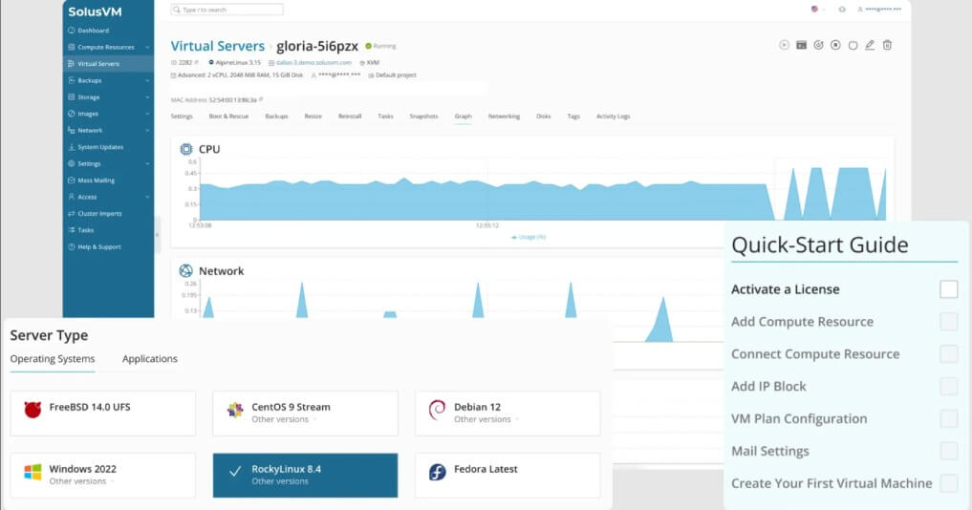Switch to the server Backups tab

tap(276, 117)
